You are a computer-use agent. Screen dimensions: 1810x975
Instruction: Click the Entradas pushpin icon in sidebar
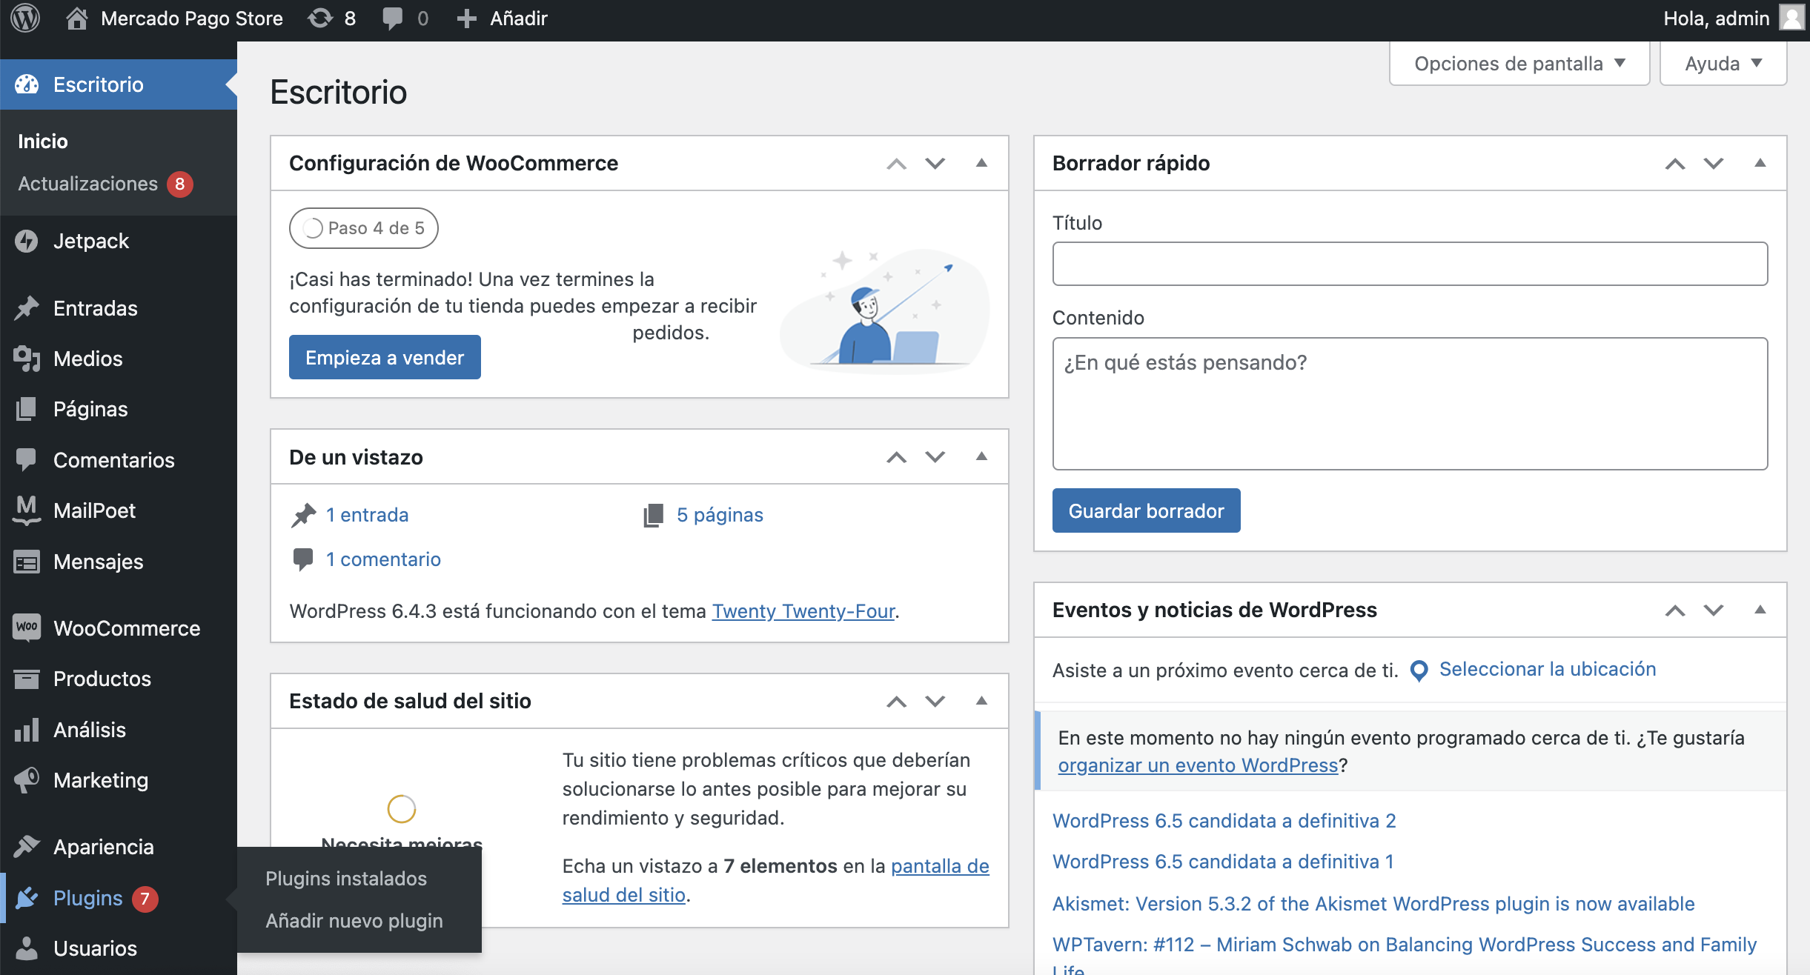pos(27,308)
